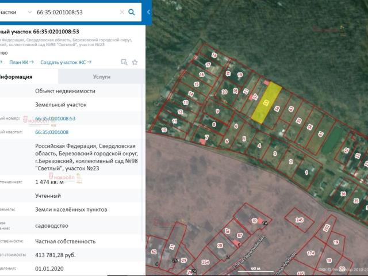Collapse the left info panel
Screen dimensions: 368x276
[x=149, y=12]
